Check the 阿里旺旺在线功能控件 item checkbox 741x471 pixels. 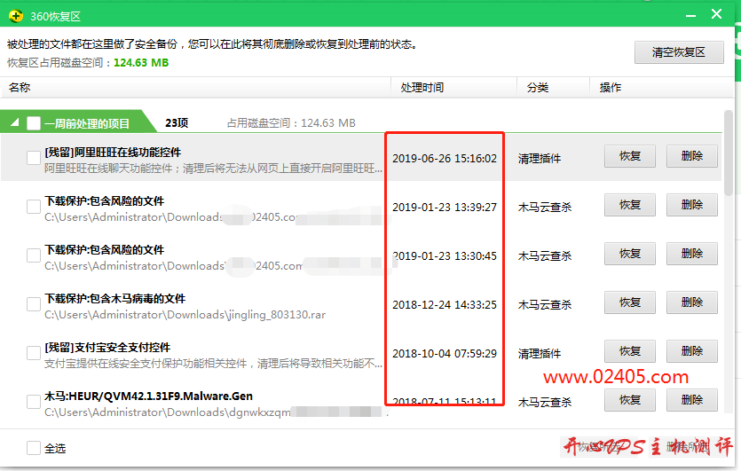34,158
